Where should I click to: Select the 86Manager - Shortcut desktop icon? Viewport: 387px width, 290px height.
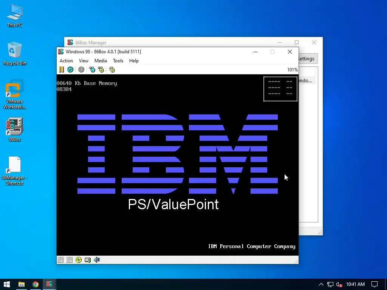(x=15, y=171)
